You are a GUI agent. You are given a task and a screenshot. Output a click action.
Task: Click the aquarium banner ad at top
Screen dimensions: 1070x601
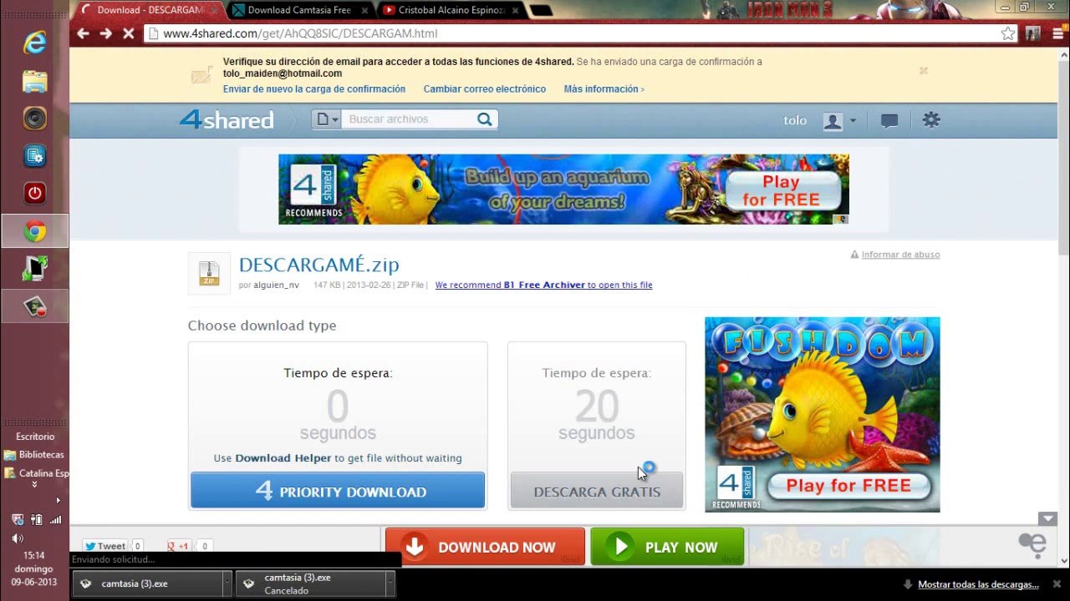563,189
